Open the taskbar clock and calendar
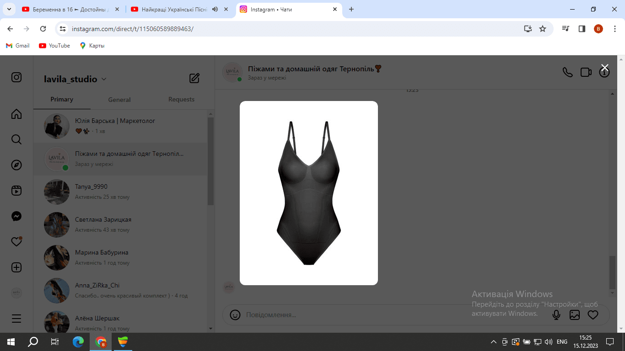This screenshot has width=625, height=351. pos(586,342)
